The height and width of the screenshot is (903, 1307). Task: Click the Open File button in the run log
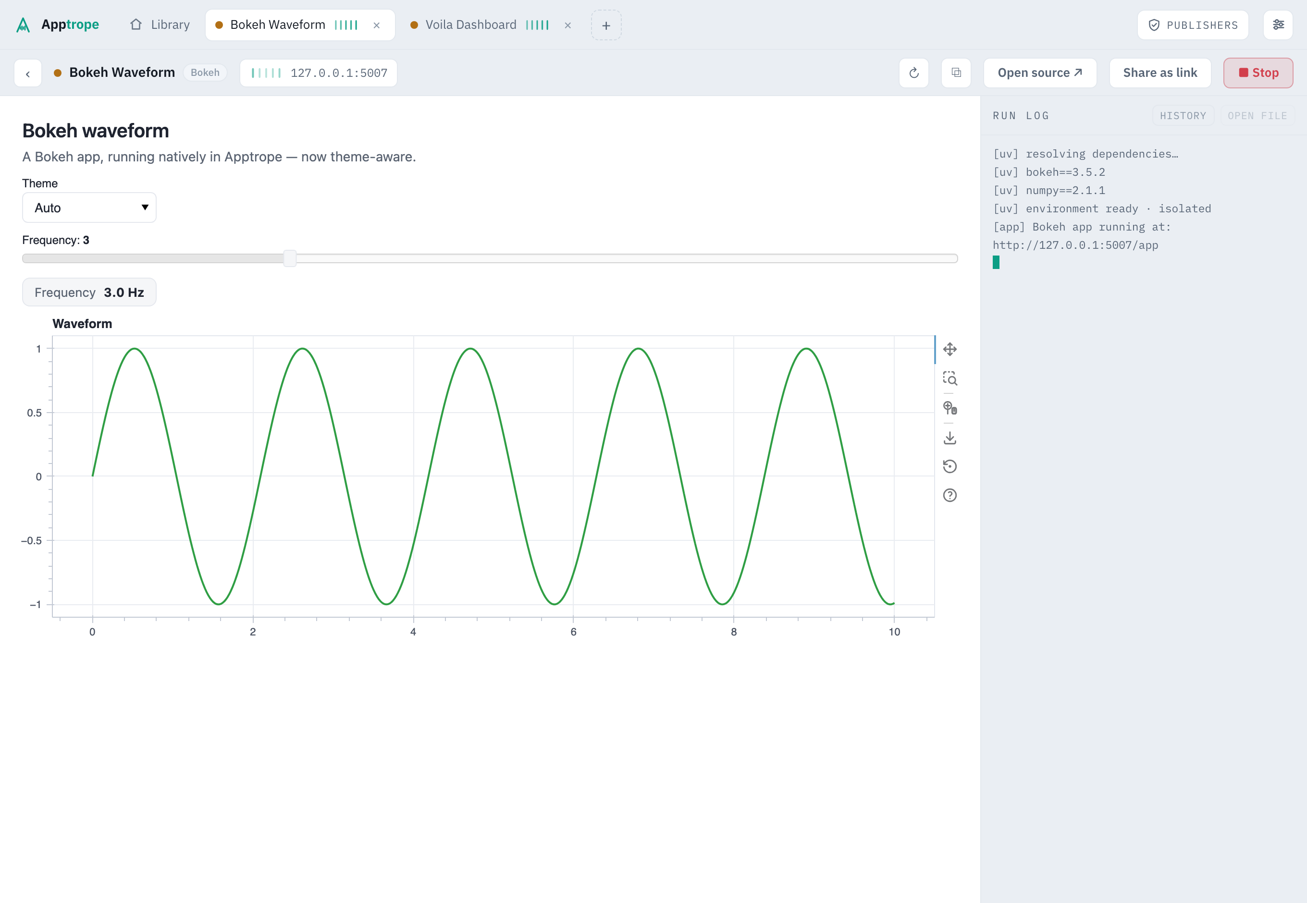click(x=1257, y=115)
